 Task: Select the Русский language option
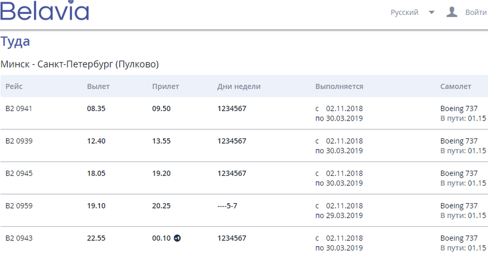point(404,12)
